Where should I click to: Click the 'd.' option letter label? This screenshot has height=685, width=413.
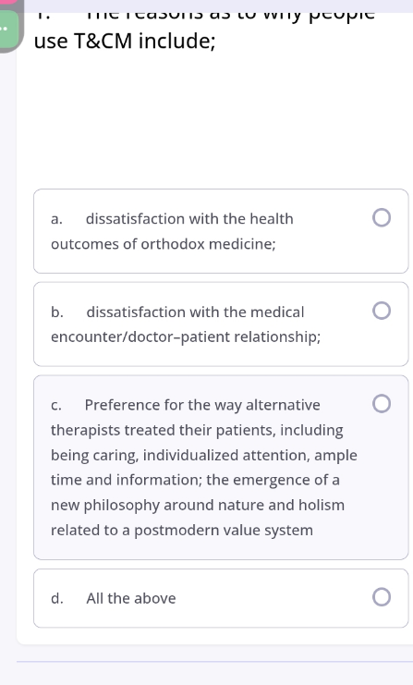57,598
